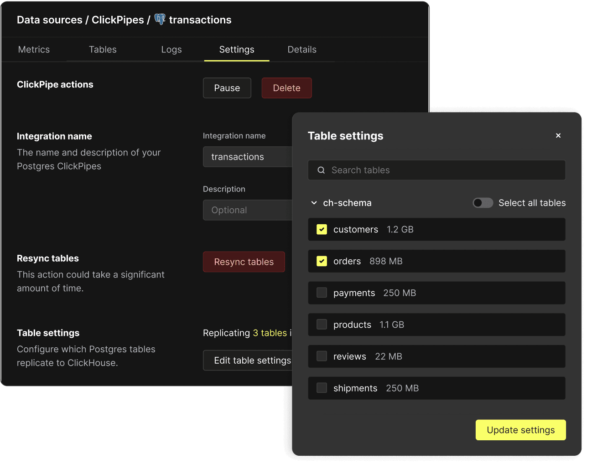Click the Resync tables button
This screenshot has width=592, height=469.
tap(244, 262)
